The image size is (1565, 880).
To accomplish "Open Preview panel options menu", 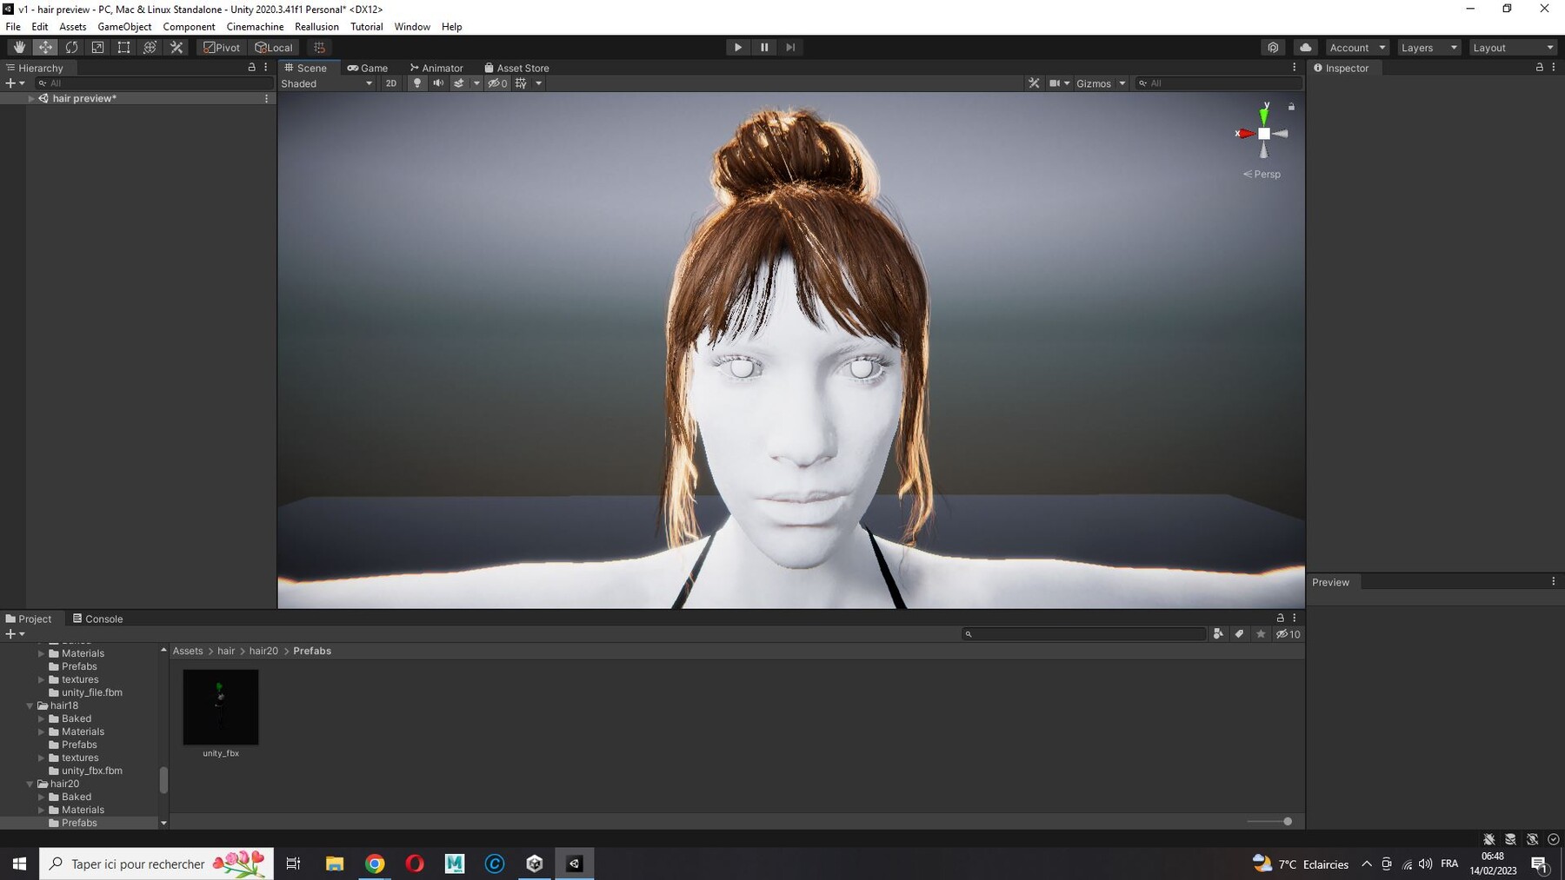I will point(1554,582).
